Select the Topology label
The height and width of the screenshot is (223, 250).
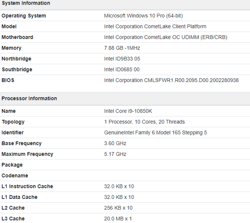click(13, 122)
